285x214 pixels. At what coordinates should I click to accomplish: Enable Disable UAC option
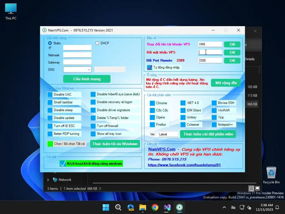pyautogui.click(x=50, y=94)
